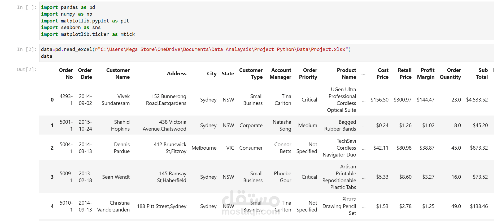Image resolution: width=502 pixels, height=221 pixels.
Task: Click the '45.0' order quantity cell
Action: tap(456, 148)
